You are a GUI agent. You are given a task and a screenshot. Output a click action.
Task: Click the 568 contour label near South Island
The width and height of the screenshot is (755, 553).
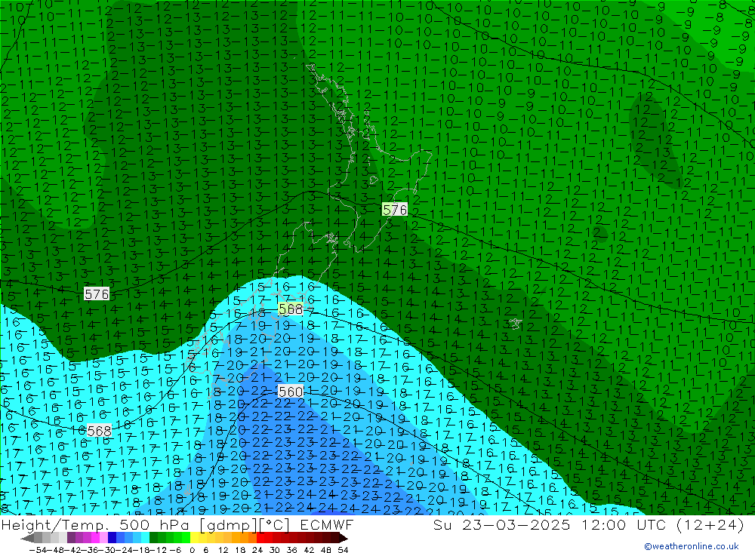click(291, 309)
